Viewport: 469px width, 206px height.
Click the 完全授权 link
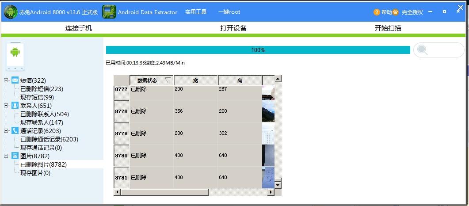(412, 12)
